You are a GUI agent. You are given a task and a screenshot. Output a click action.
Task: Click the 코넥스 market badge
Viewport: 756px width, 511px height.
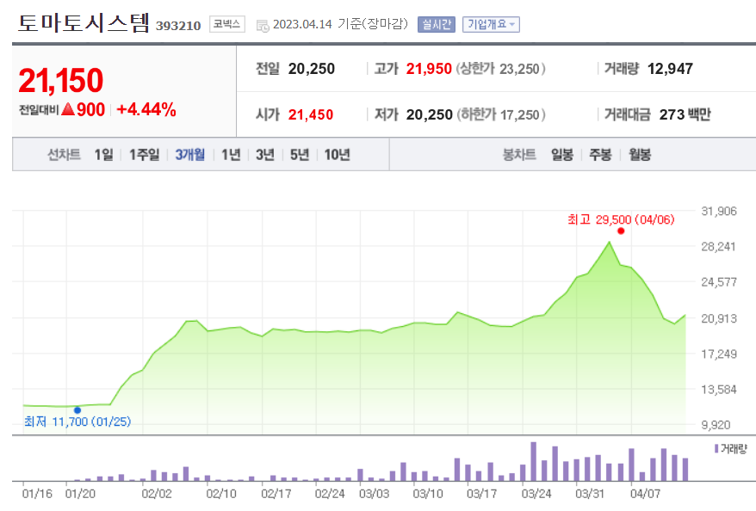(227, 24)
